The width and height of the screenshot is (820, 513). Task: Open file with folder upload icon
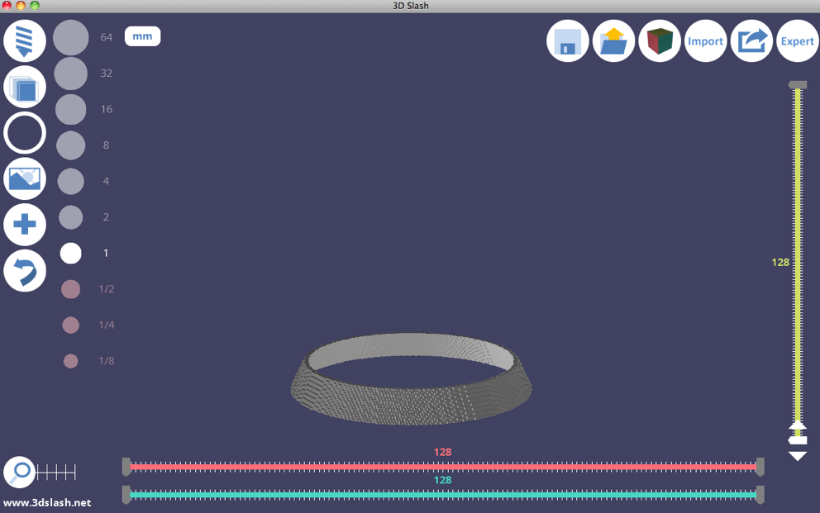point(613,40)
